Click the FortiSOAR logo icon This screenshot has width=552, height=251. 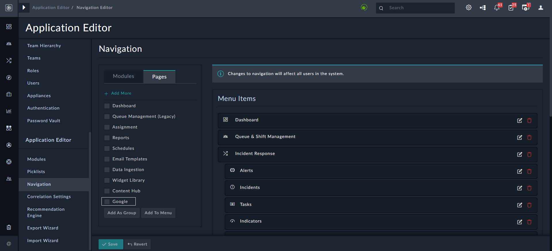(9, 8)
